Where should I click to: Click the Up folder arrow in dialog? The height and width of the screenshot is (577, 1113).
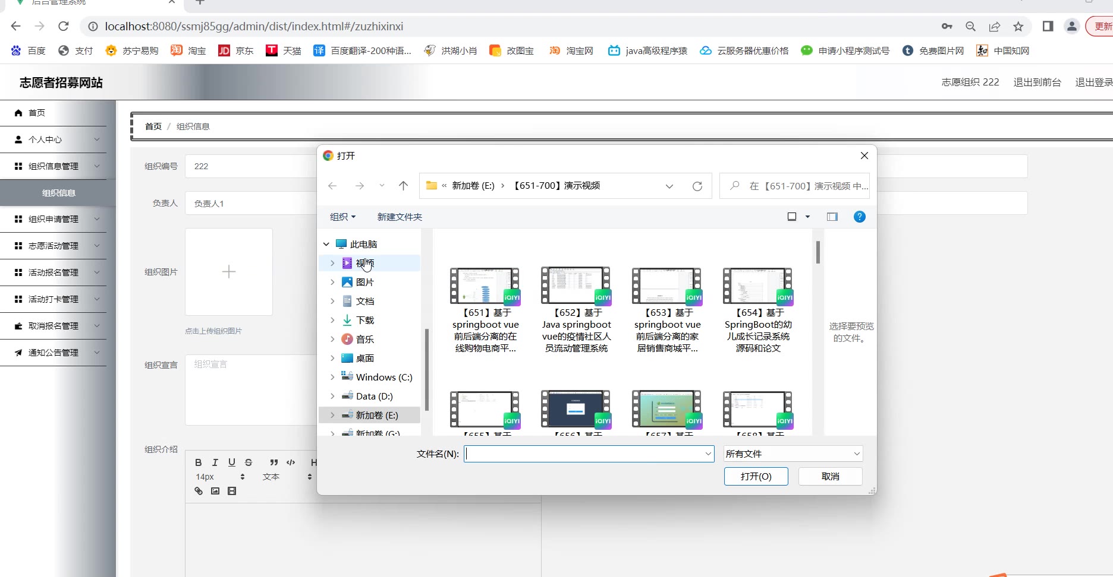click(403, 186)
